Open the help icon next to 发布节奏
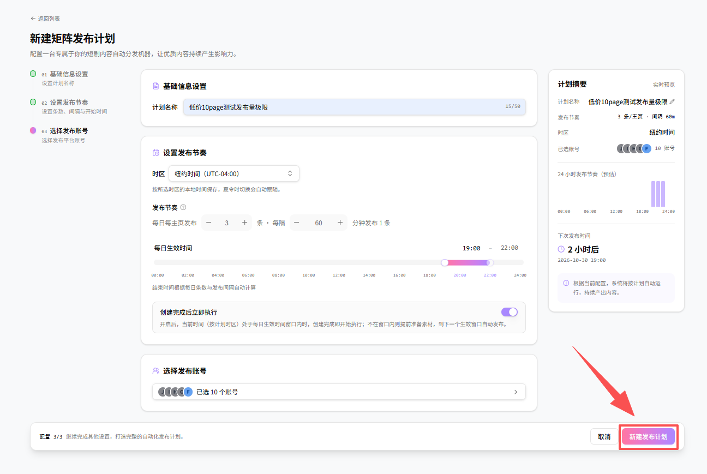This screenshot has height=474, width=707. (x=183, y=207)
